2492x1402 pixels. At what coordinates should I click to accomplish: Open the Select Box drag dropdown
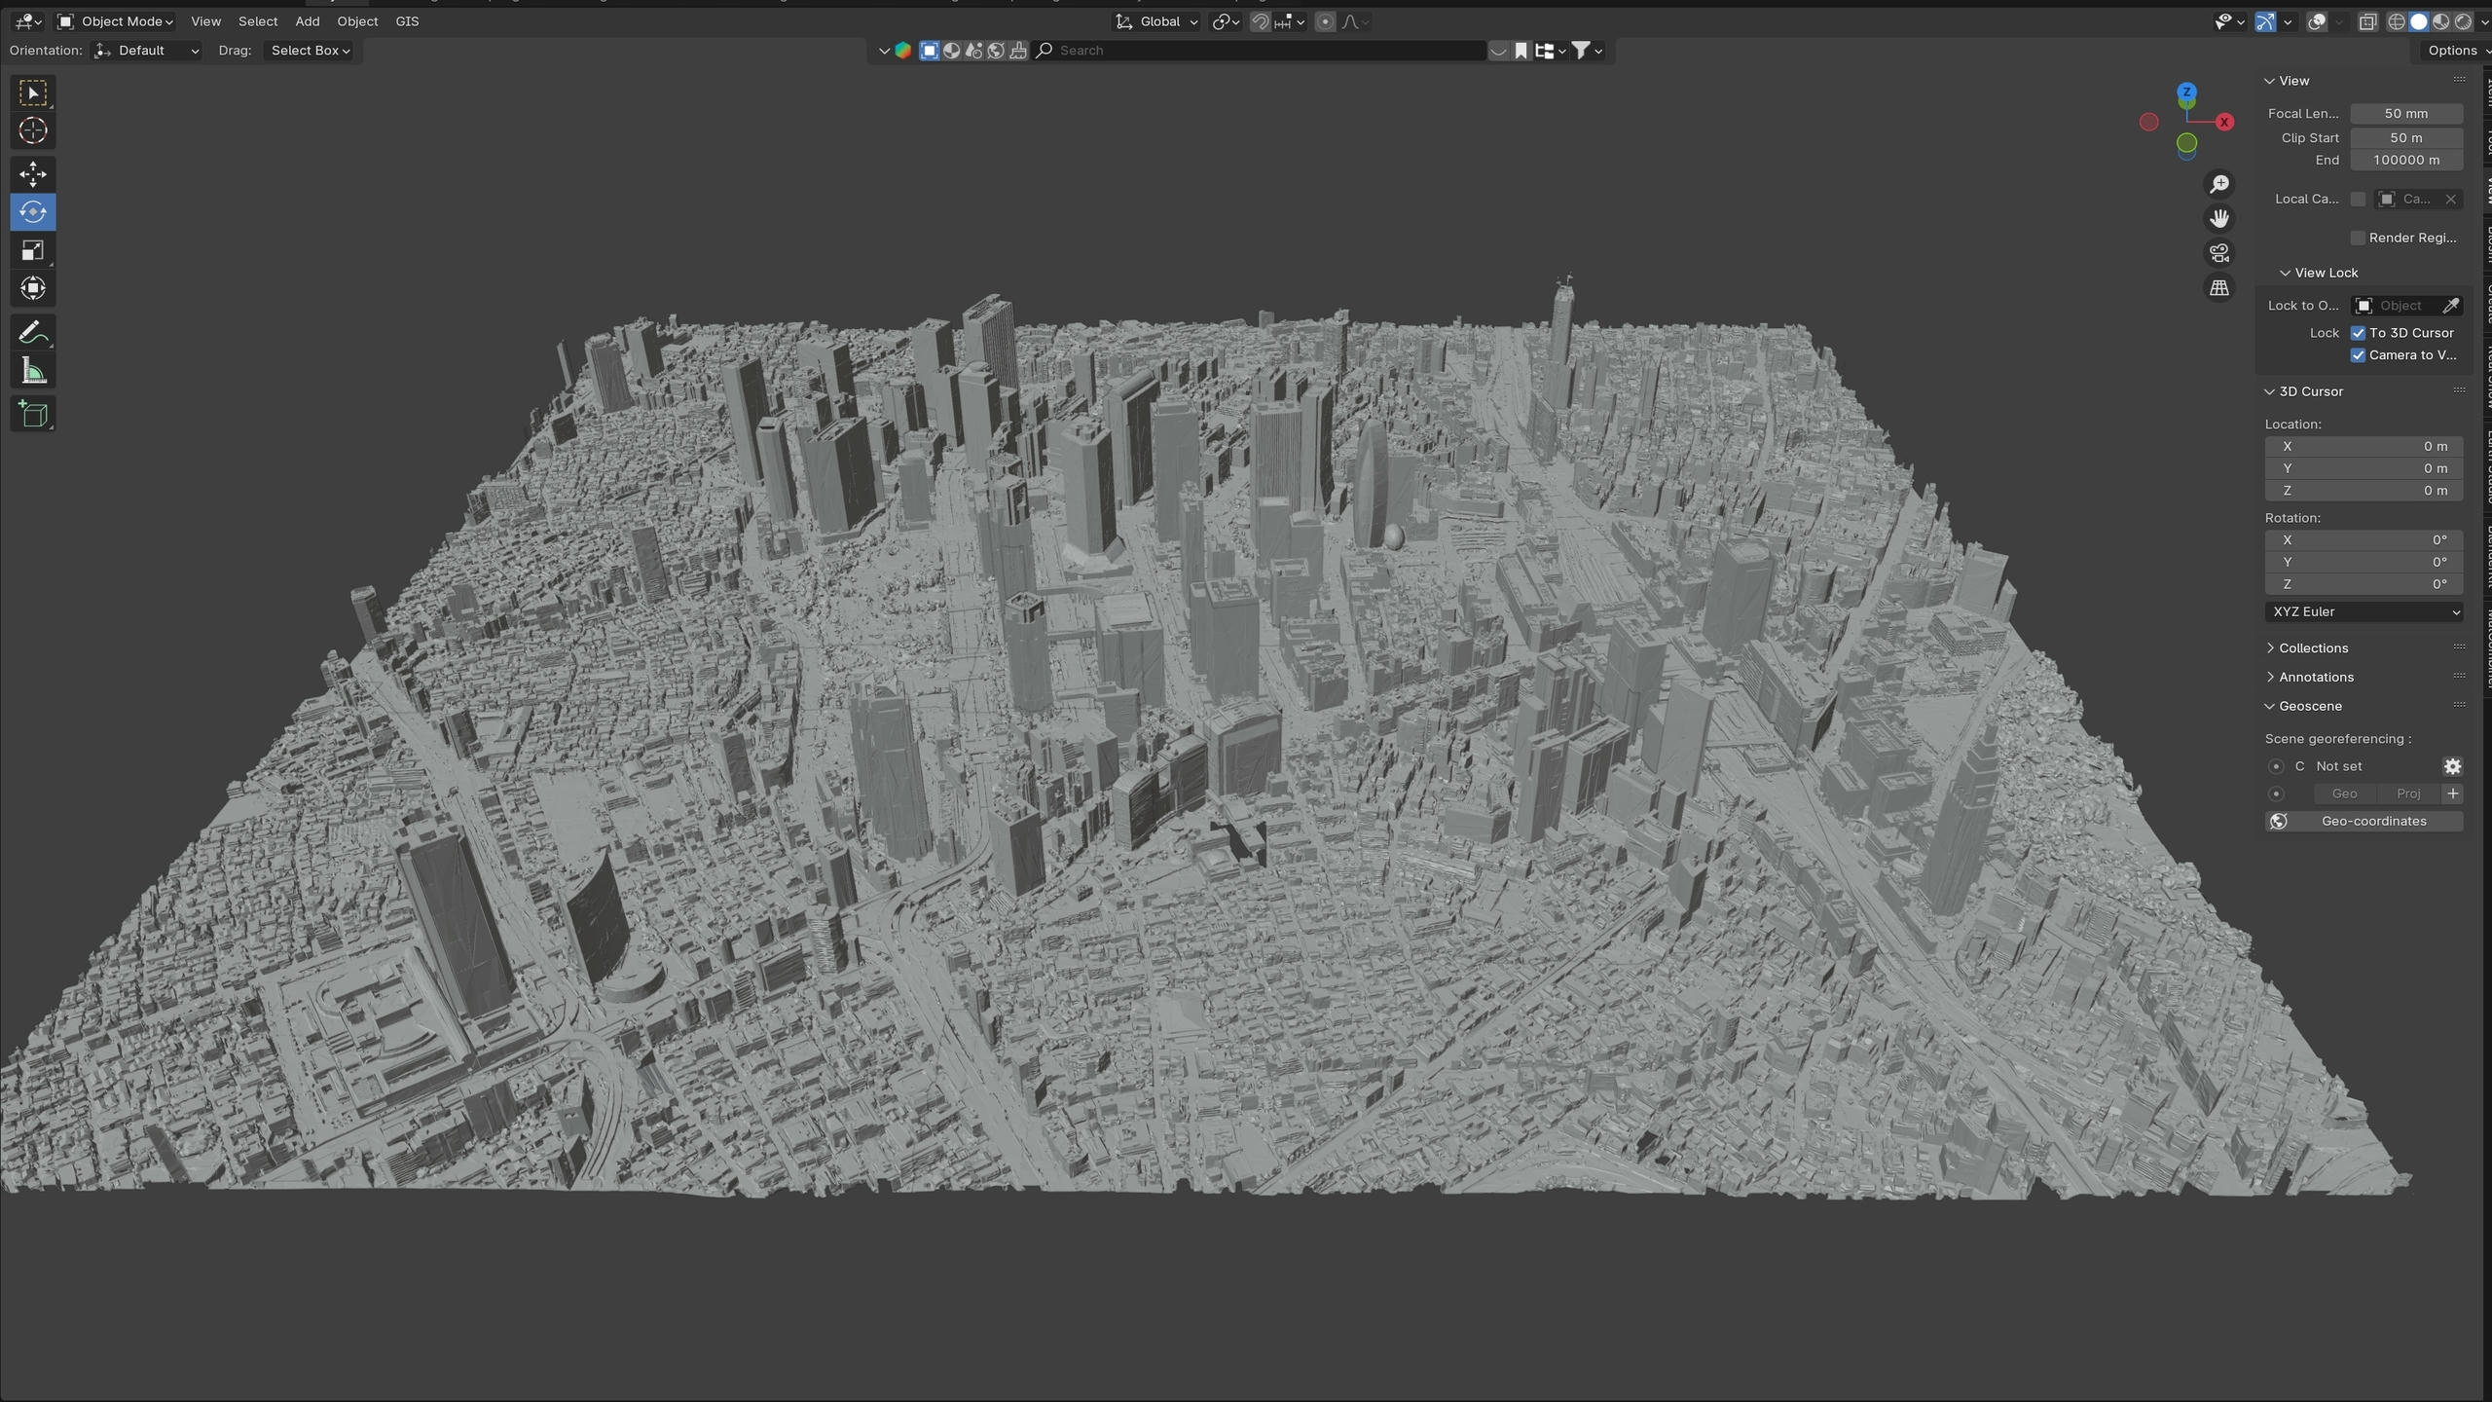click(x=310, y=51)
